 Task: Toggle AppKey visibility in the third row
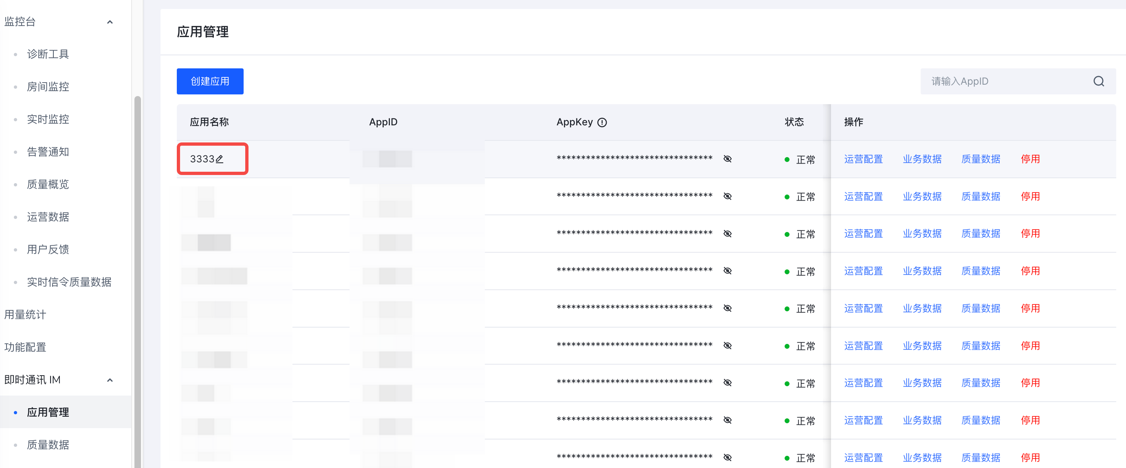[727, 234]
